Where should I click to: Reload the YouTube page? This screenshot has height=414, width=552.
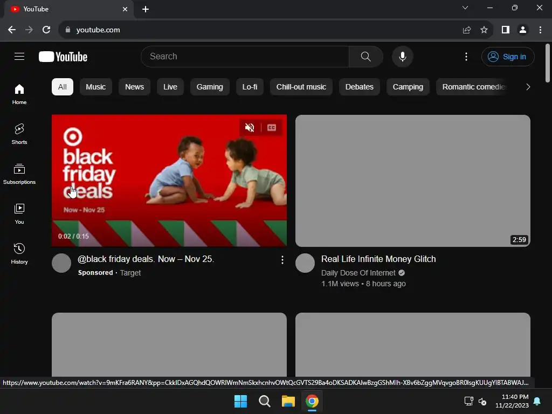click(46, 30)
